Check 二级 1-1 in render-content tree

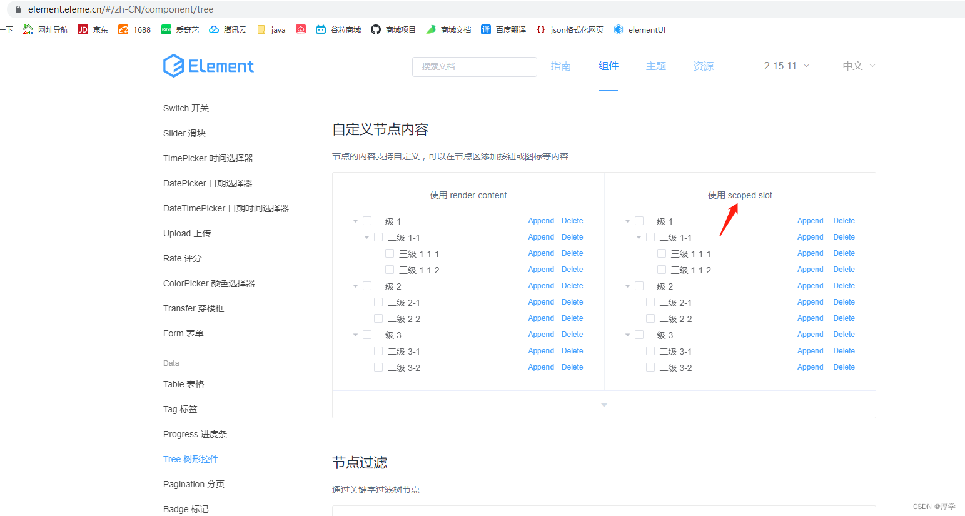(378, 237)
